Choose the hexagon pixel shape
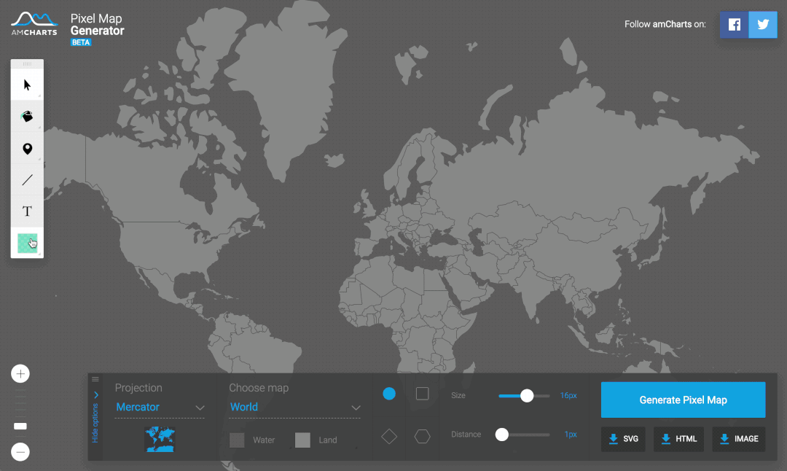The image size is (787, 471). pos(422,436)
